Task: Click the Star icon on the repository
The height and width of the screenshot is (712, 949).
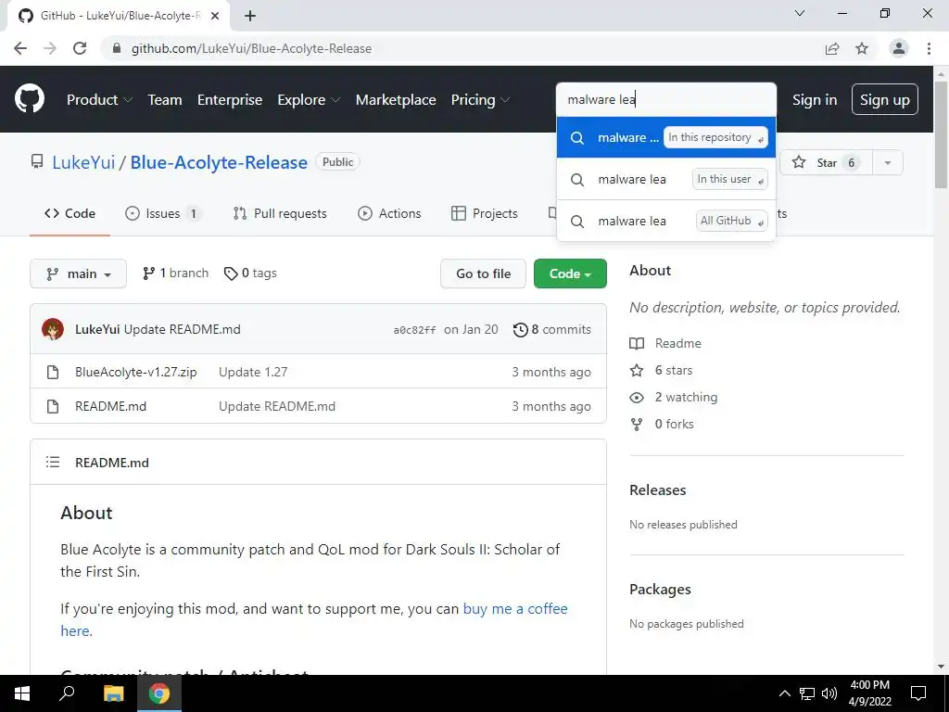Action: coord(799,162)
